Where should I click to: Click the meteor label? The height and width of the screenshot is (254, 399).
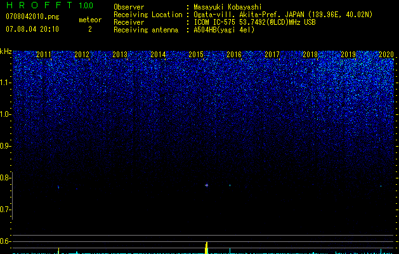pos(90,20)
